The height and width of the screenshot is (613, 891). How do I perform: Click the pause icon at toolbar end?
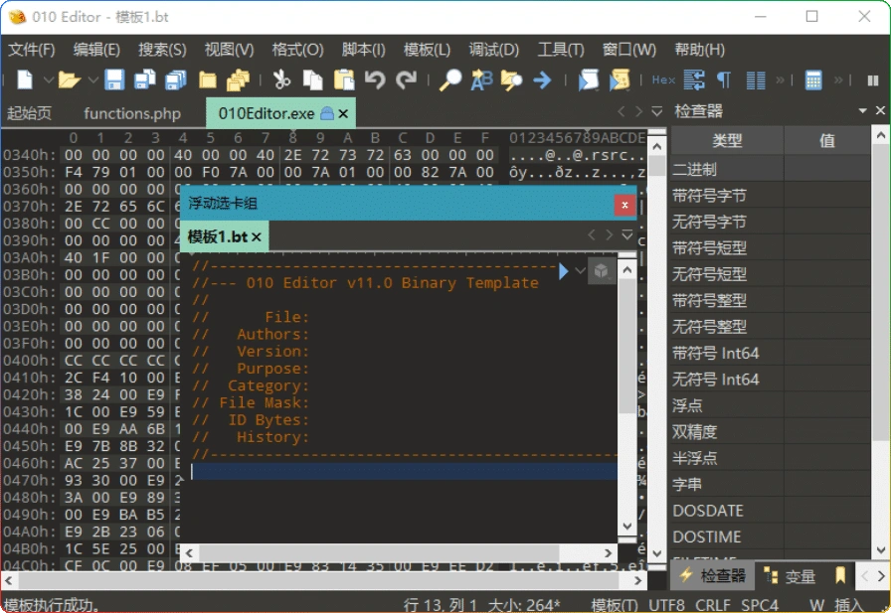coord(871,79)
